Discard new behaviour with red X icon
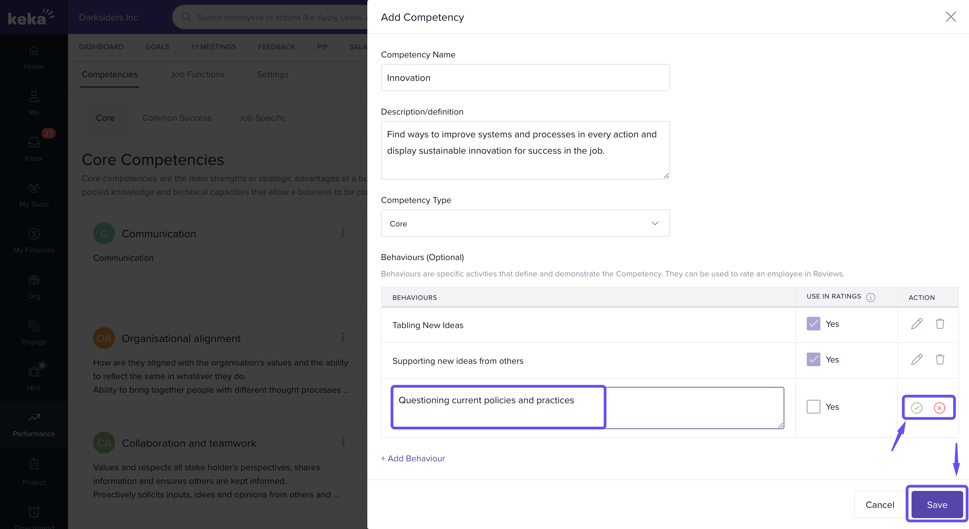Viewport: 969px width, 529px height. pyautogui.click(x=939, y=408)
